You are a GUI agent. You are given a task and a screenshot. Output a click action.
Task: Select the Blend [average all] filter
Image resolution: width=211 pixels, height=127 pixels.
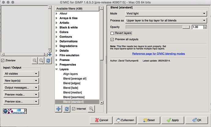(75, 79)
